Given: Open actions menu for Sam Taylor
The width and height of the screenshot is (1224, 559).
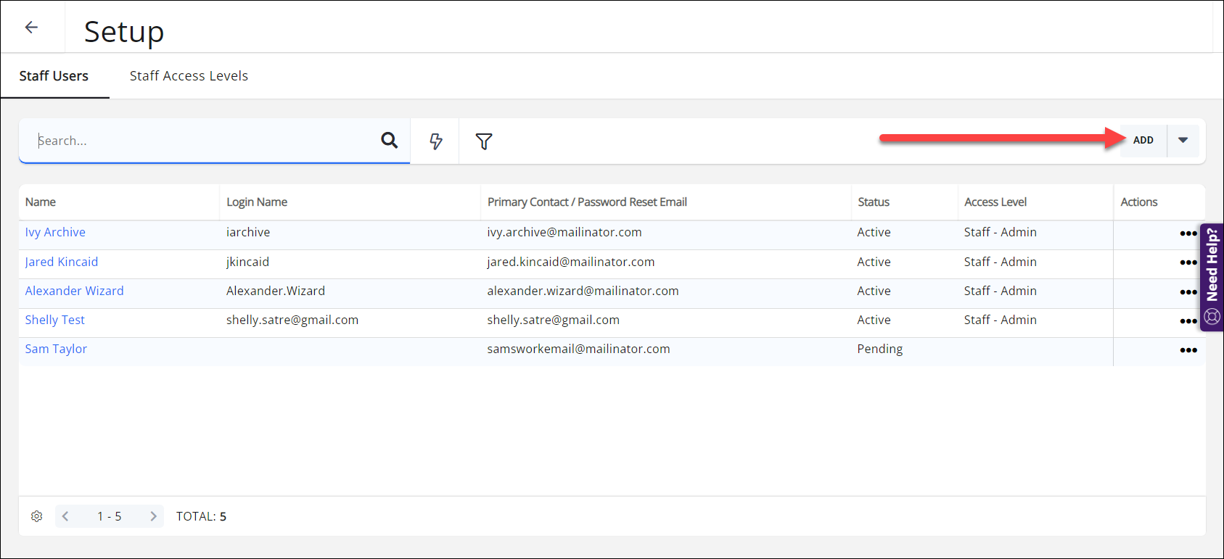Looking at the screenshot, I should click(x=1188, y=350).
